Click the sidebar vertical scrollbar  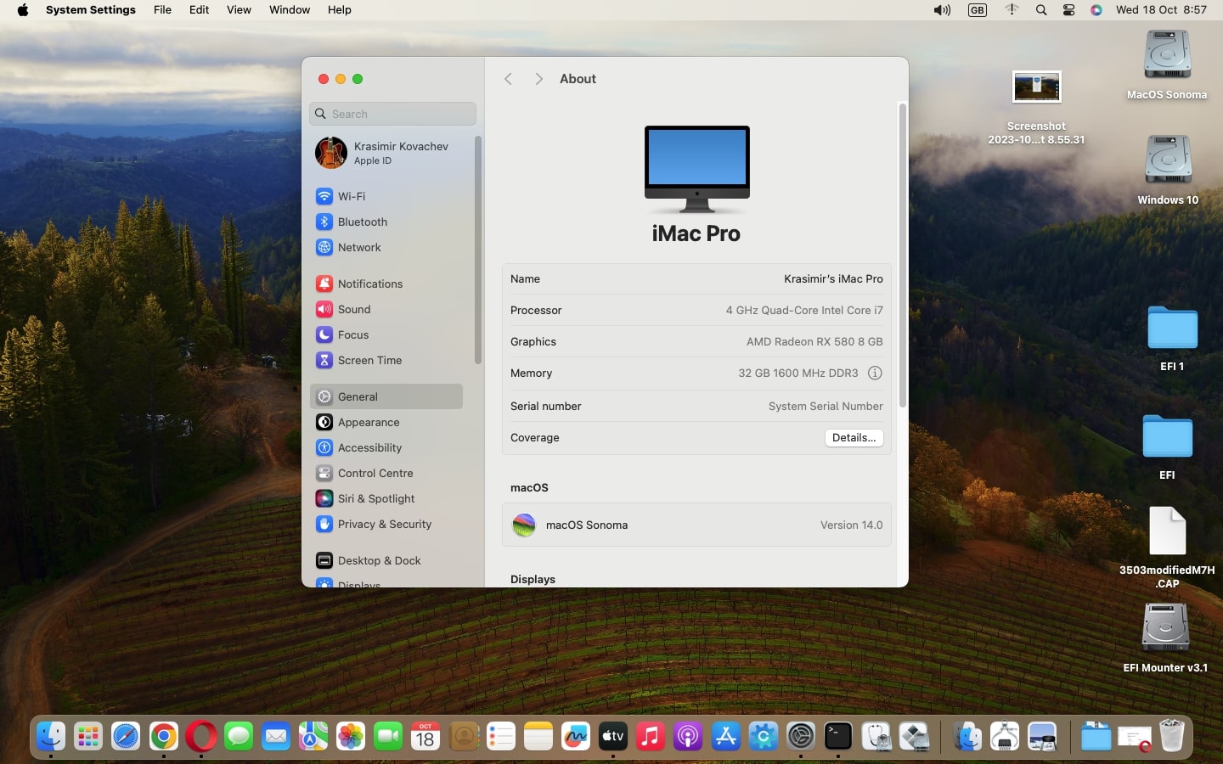477,250
